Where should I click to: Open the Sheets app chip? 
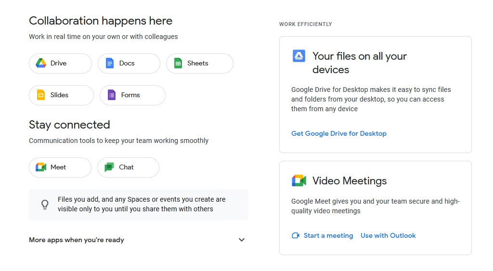click(x=200, y=64)
